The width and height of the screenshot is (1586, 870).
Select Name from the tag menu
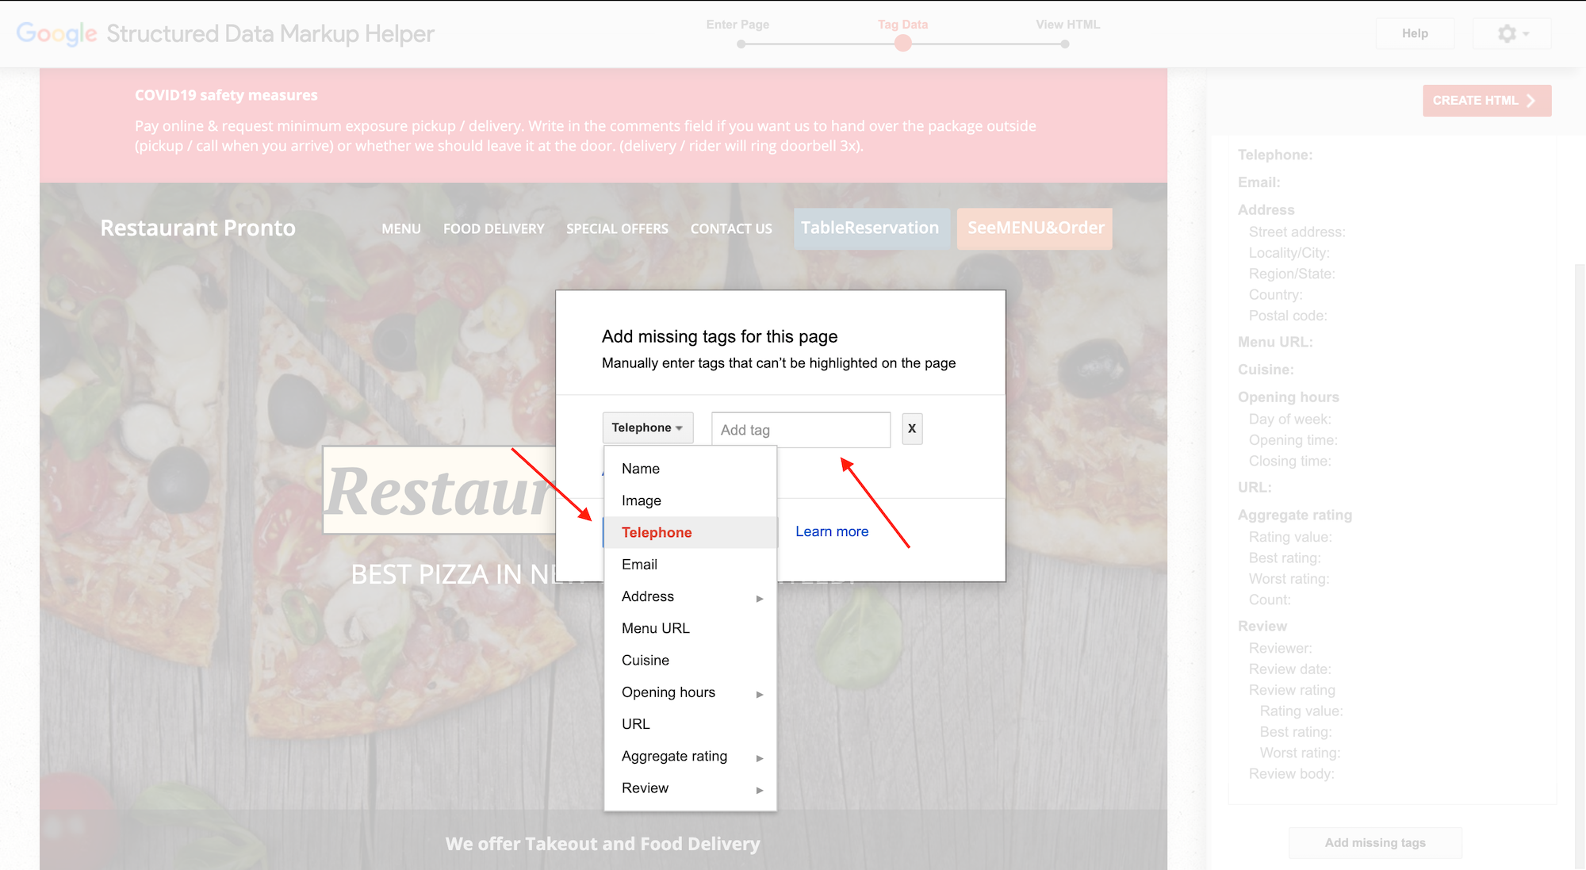pyautogui.click(x=639, y=469)
